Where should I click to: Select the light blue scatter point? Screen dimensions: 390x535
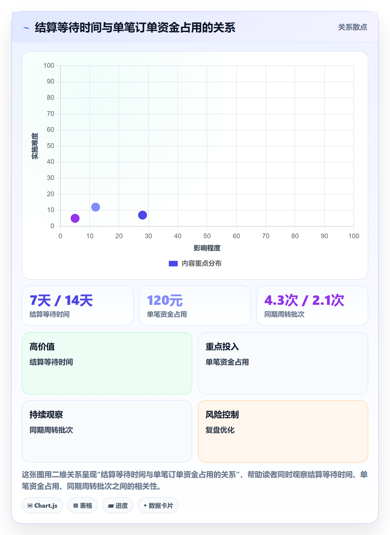pos(96,207)
